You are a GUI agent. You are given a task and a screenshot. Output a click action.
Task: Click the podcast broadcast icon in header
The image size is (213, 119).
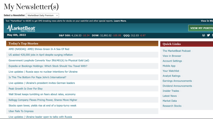coord(204,35)
